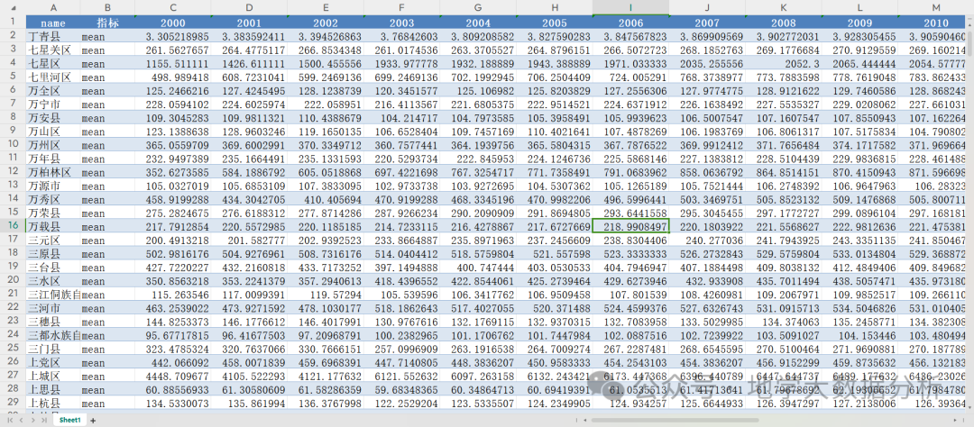Click the '三元区' name cell
The height and width of the screenshot is (427, 974).
pyautogui.click(x=53, y=240)
